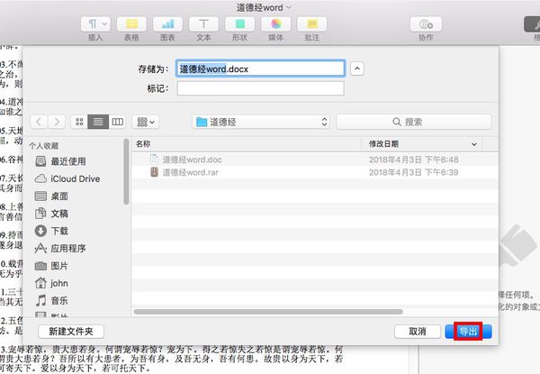The image size is (540, 374).
Task: Click the Shape (形状) toolbar icon
Action: 240,24
